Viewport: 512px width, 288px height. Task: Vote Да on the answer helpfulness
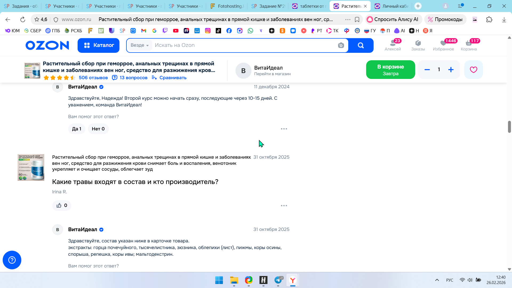point(77,129)
